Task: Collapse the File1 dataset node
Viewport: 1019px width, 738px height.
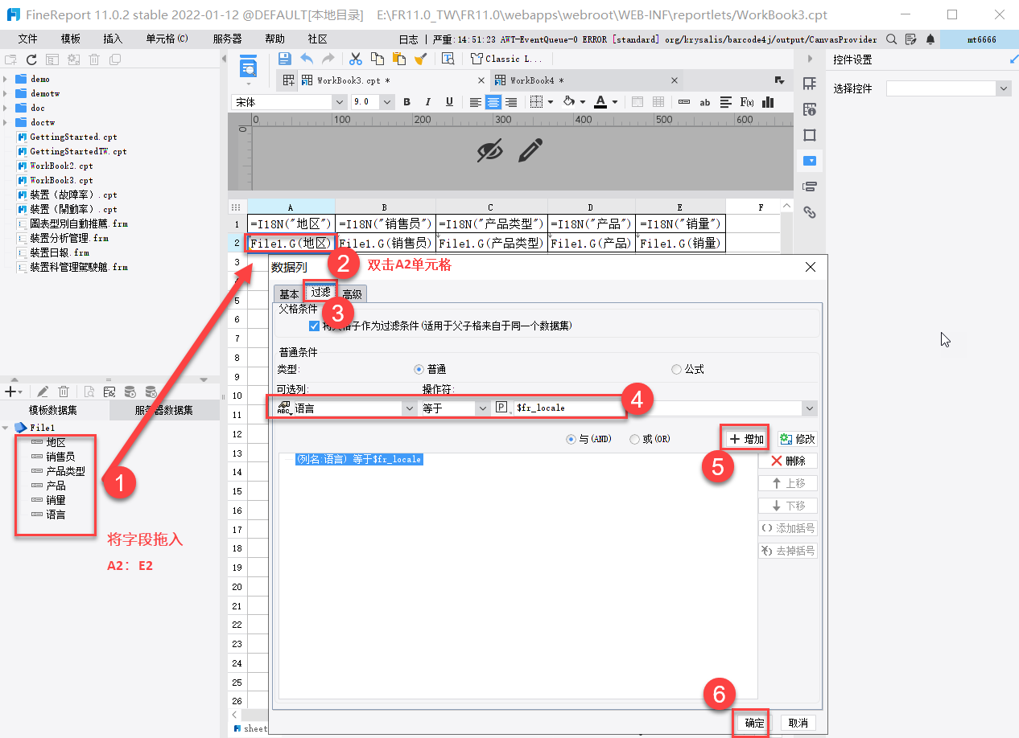Action: coord(6,427)
